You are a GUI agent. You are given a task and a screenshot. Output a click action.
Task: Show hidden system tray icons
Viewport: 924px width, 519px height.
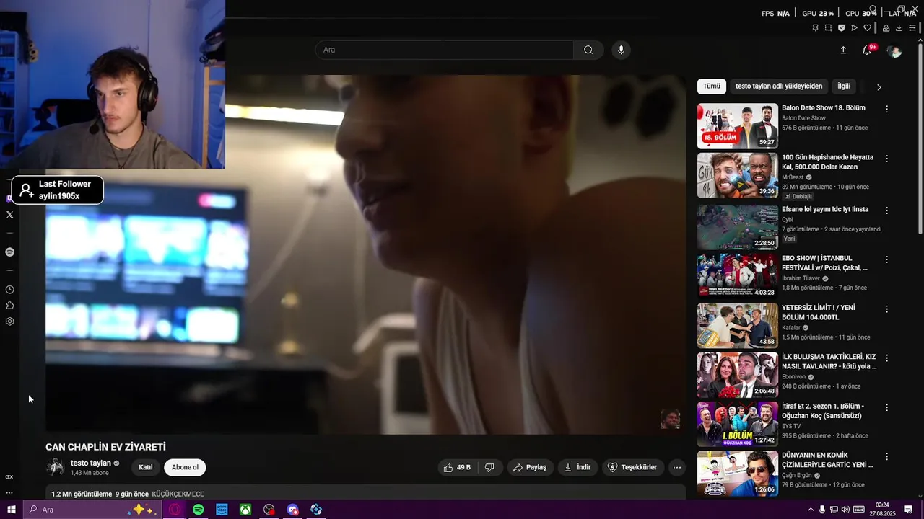tap(810, 510)
